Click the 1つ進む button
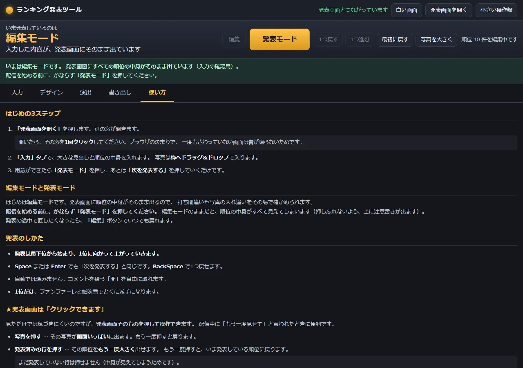Viewport: 523px width, 368px height. (360, 40)
